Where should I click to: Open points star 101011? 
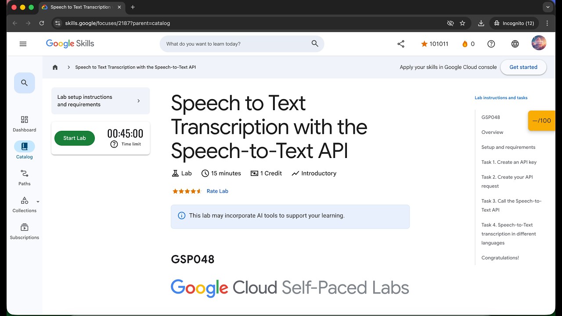pyautogui.click(x=434, y=44)
